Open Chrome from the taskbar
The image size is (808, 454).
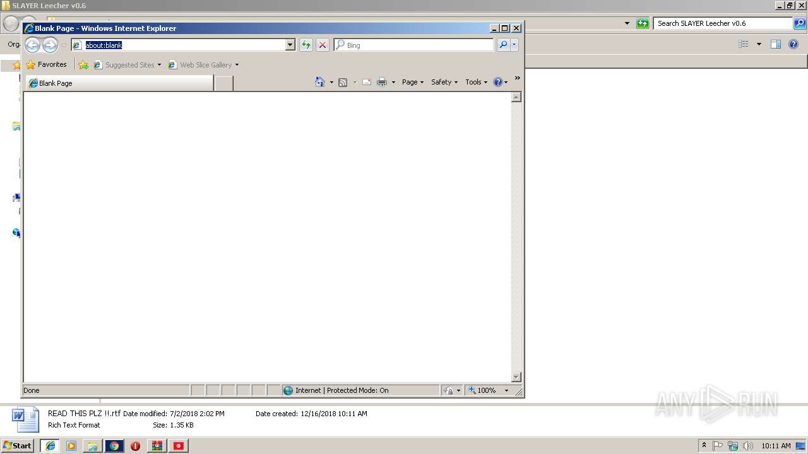pos(114,446)
